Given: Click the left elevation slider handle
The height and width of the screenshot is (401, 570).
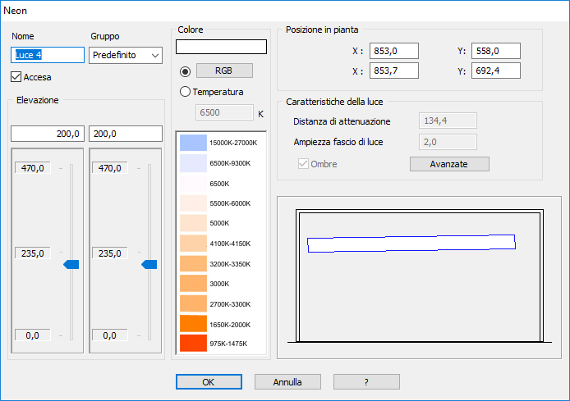Looking at the screenshot, I should click(x=71, y=265).
